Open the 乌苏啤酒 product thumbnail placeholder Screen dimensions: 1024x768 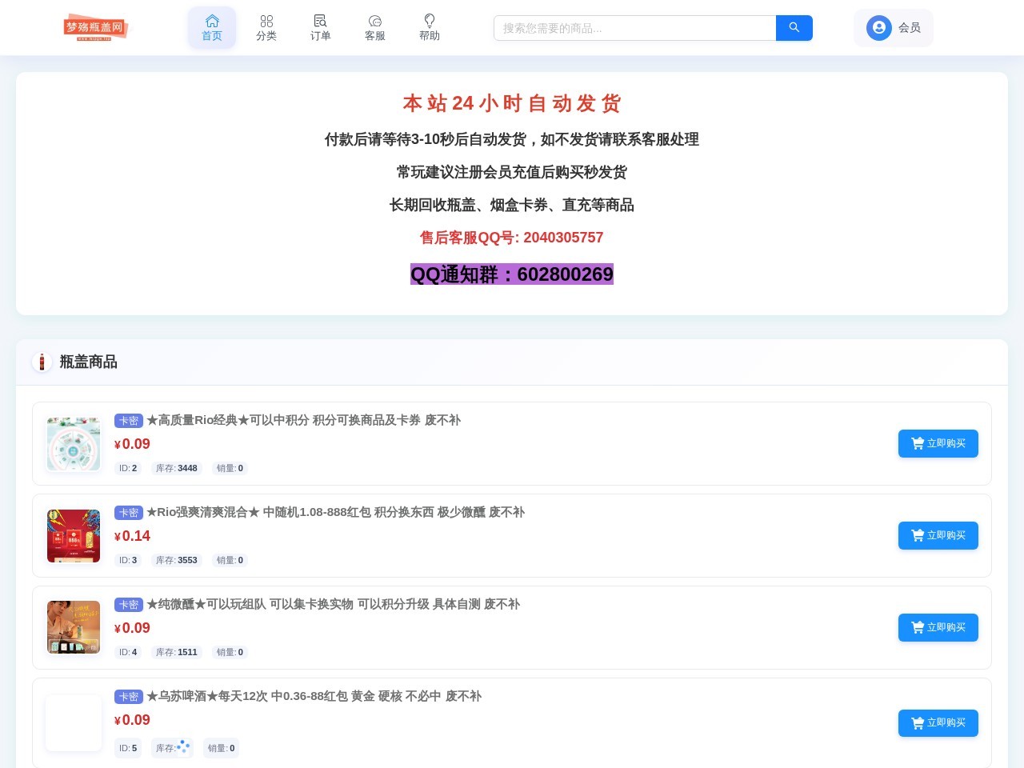pyautogui.click(x=74, y=723)
